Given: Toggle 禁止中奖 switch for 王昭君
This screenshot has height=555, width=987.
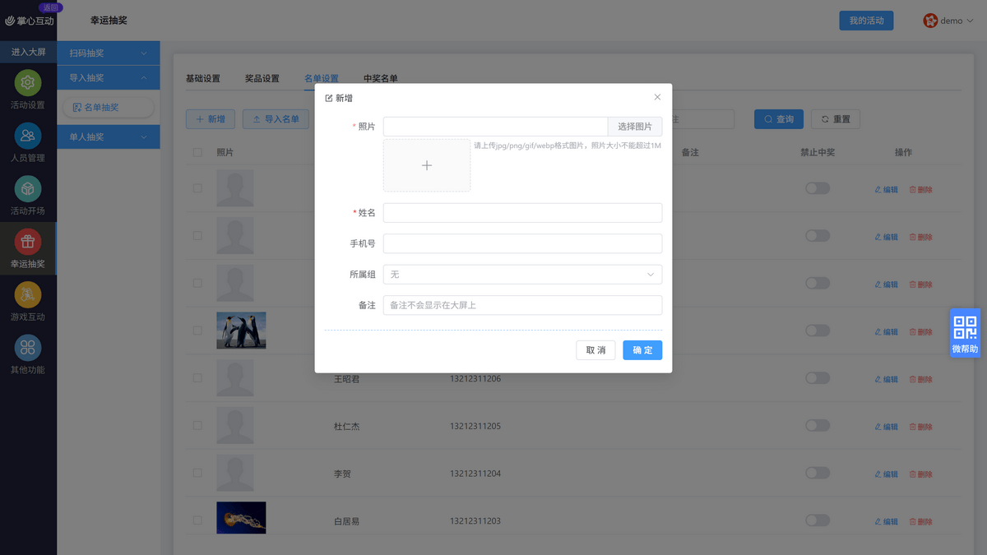Looking at the screenshot, I should pyautogui.click(x=818, y=378).
